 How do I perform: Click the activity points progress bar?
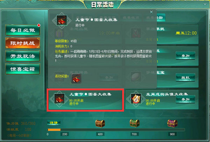[x=116, y=130]
